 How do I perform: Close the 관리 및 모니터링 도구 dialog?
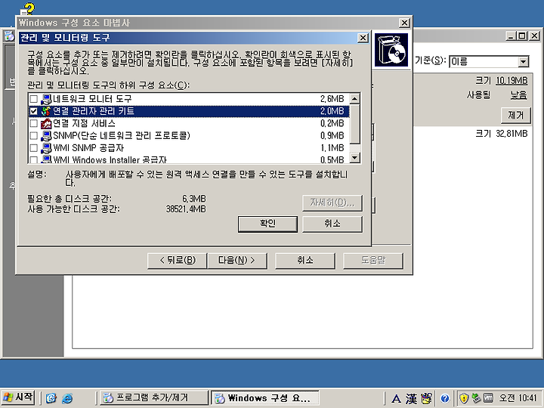pos(363,38)
